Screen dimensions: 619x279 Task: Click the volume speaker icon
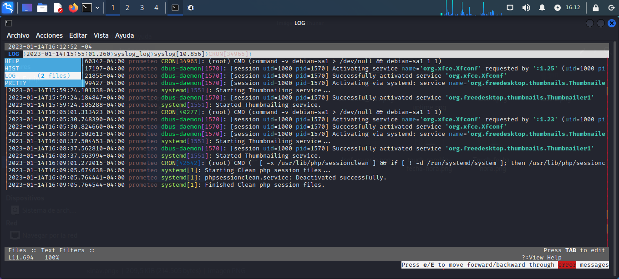[x=526, y=8]
